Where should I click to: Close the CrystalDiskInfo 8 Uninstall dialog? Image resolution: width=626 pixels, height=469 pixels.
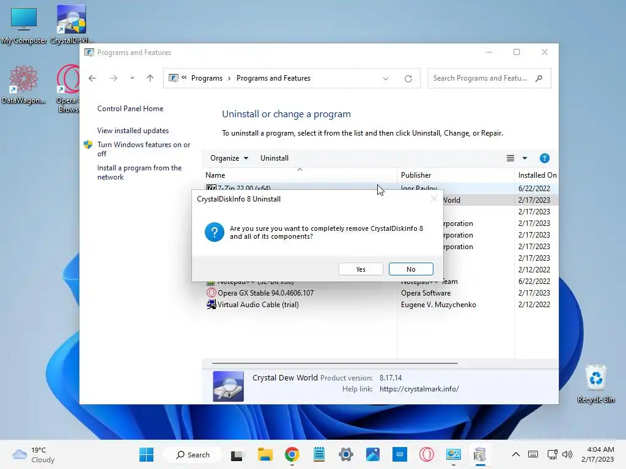click(433, 198)
